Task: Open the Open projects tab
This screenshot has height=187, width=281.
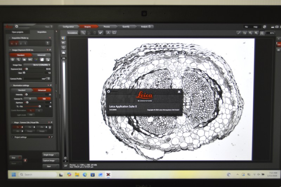Action: point(18,32)
